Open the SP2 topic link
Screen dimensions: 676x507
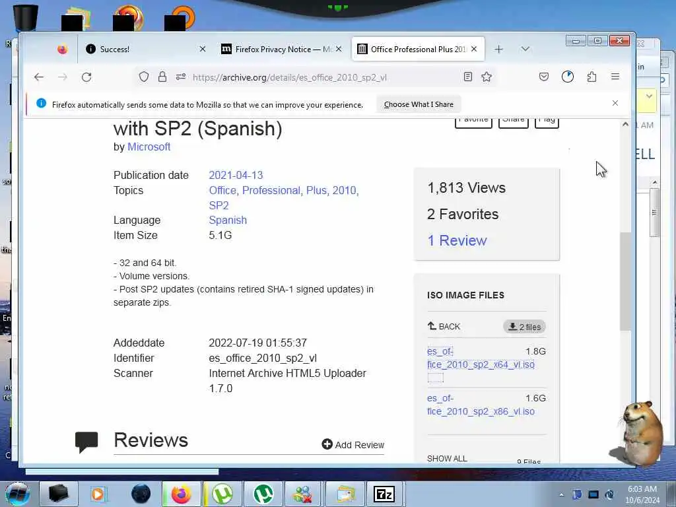click(219, 205)
